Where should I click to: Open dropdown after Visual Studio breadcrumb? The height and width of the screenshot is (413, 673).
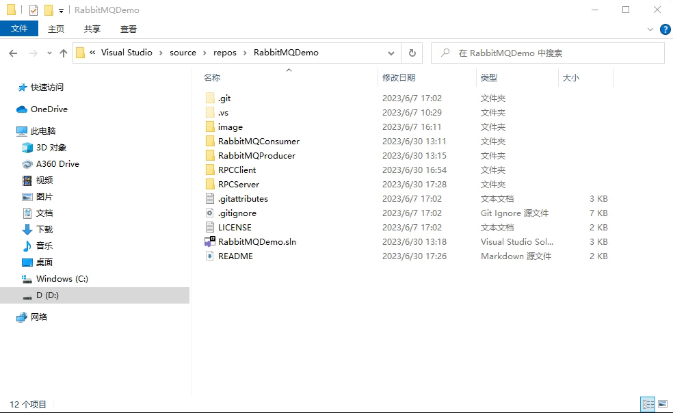(x=161, y=53)
